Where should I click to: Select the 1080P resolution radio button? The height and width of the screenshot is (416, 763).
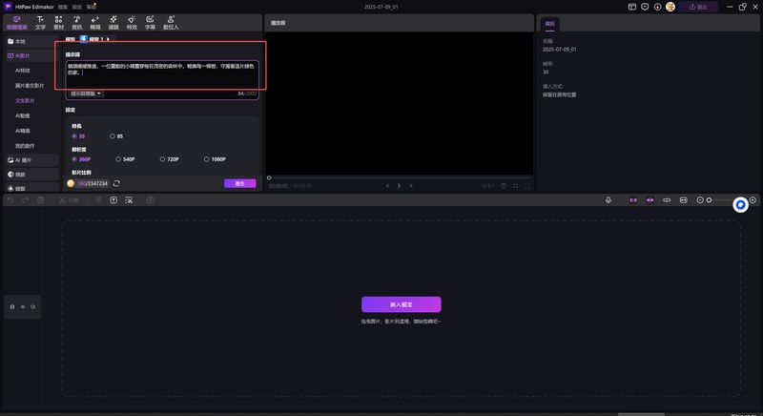point(207,159)
